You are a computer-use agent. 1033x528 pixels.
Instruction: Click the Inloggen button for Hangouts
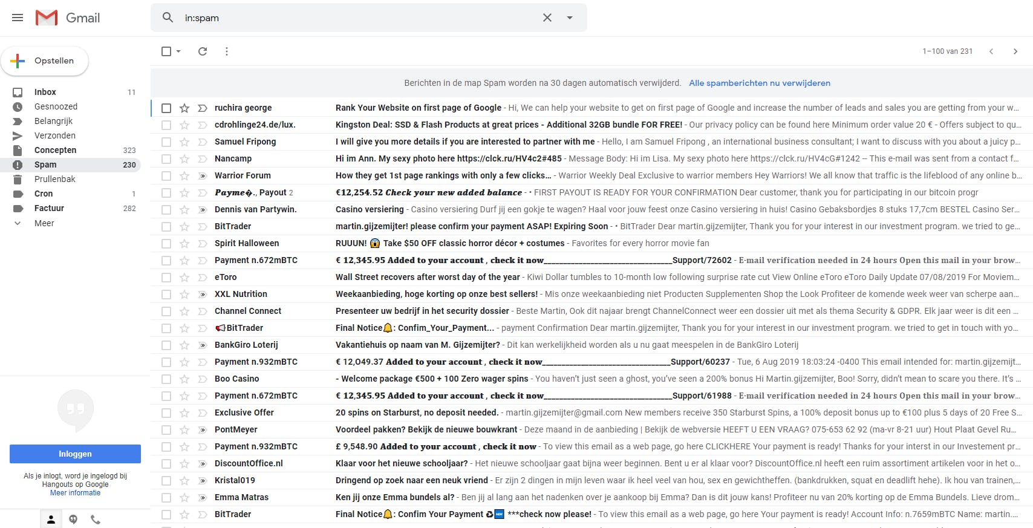click(75, 454)
